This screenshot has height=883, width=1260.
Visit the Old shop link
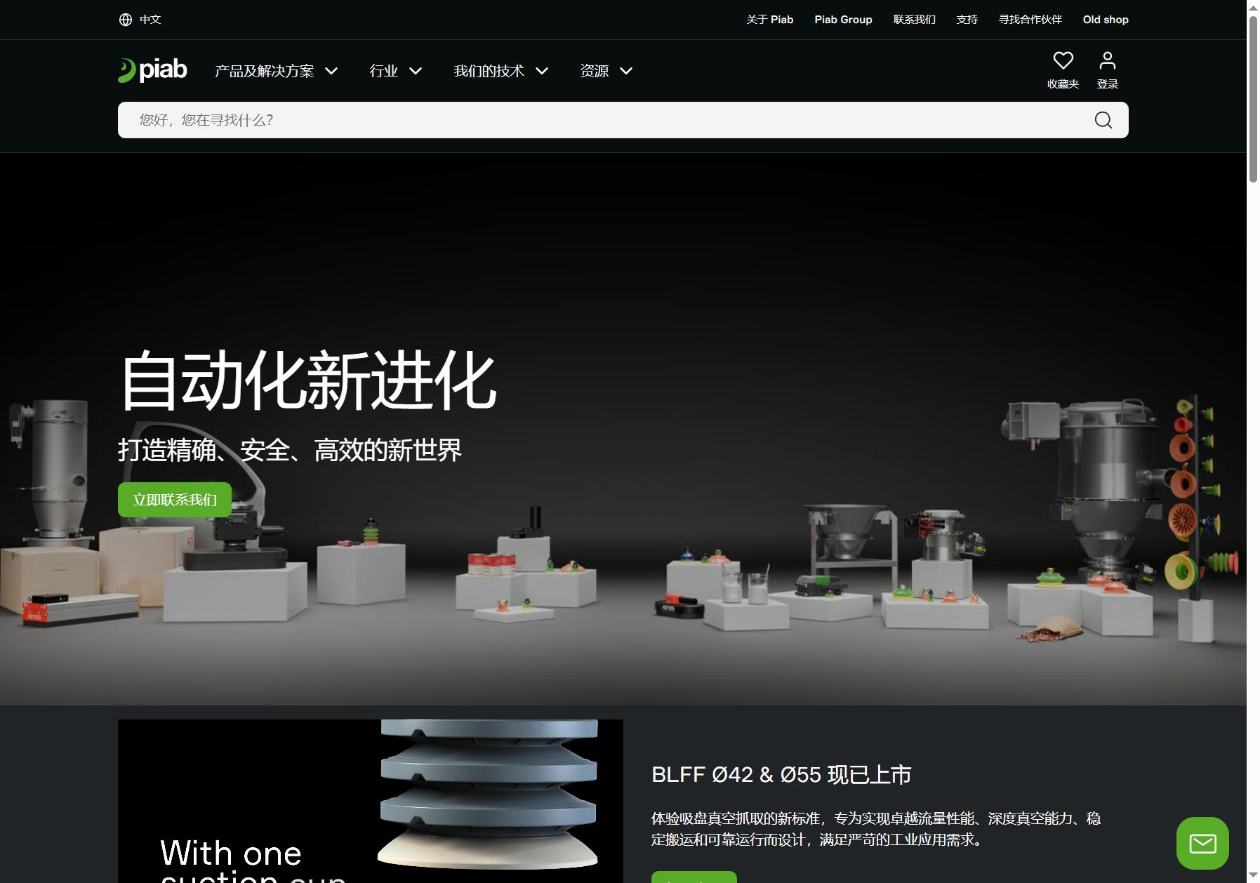click(x=1106, y=20)
